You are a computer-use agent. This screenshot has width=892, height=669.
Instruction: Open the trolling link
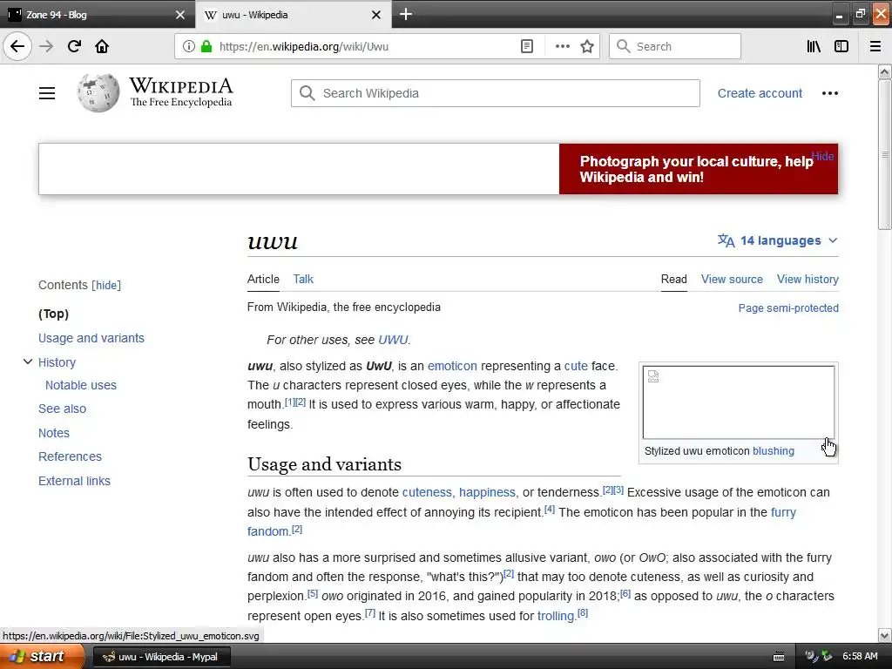pyautogui.click(x=556, y=616)
